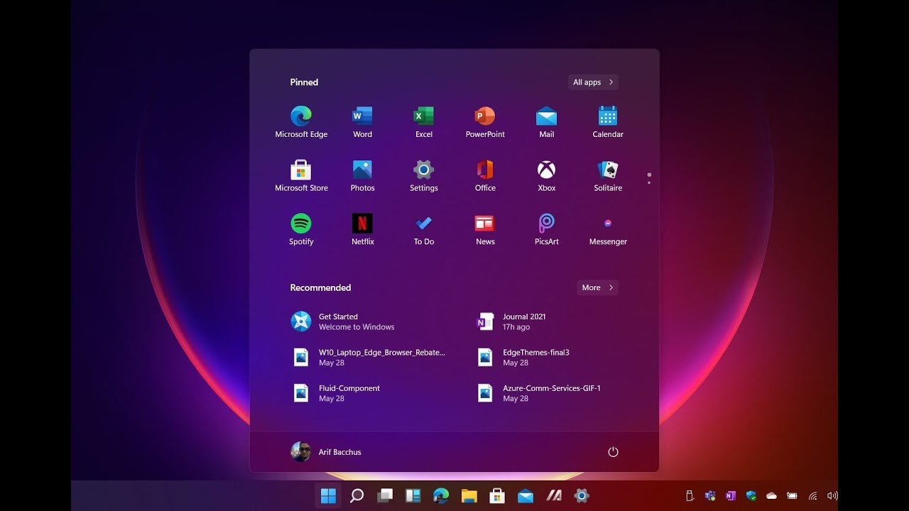Image resolution: width=909 pixels, height=511 pixels.
Task: Open Task View on the taskbar
Action: pos(384,495)
